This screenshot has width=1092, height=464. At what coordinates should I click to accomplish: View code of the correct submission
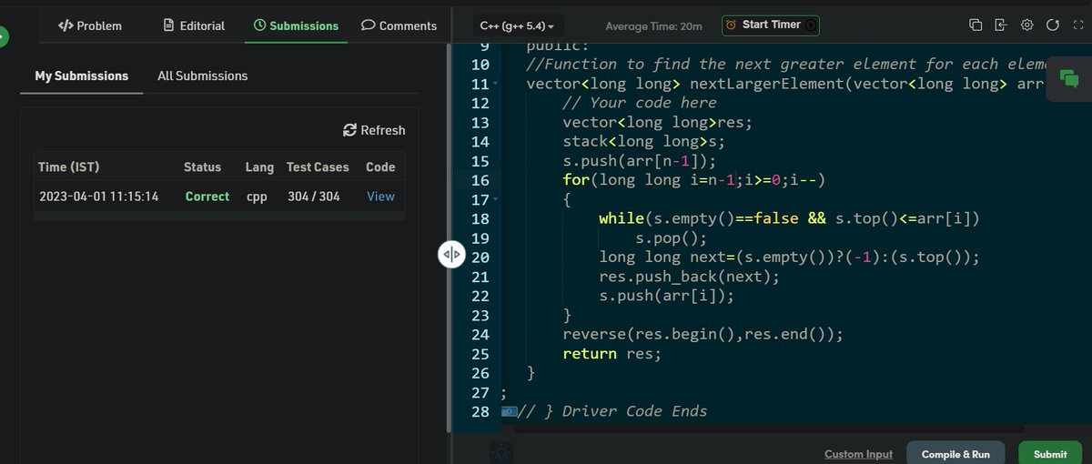click(380, 196)
